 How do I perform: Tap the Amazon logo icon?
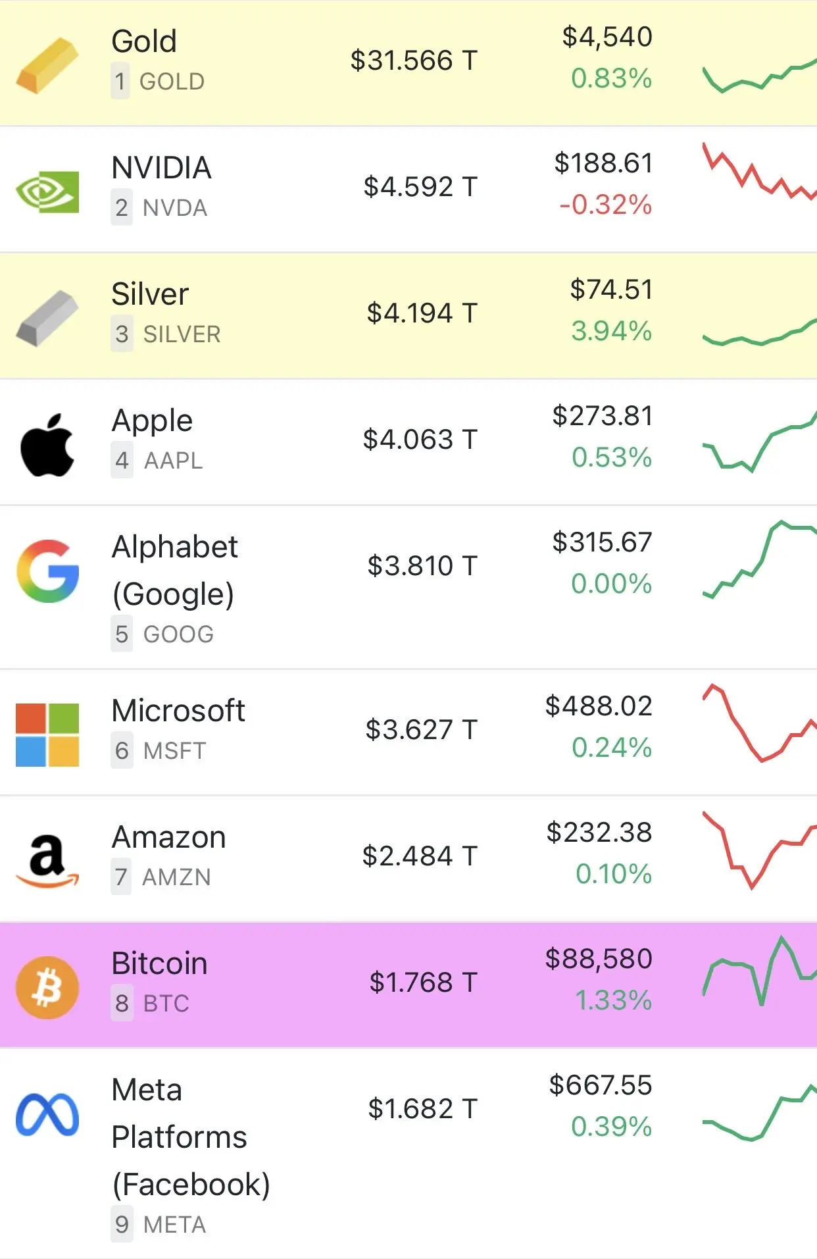coord(47,861)
